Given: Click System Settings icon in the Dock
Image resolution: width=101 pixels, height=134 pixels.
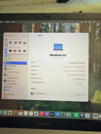Looking at the screenshot, I should point(63,115).
